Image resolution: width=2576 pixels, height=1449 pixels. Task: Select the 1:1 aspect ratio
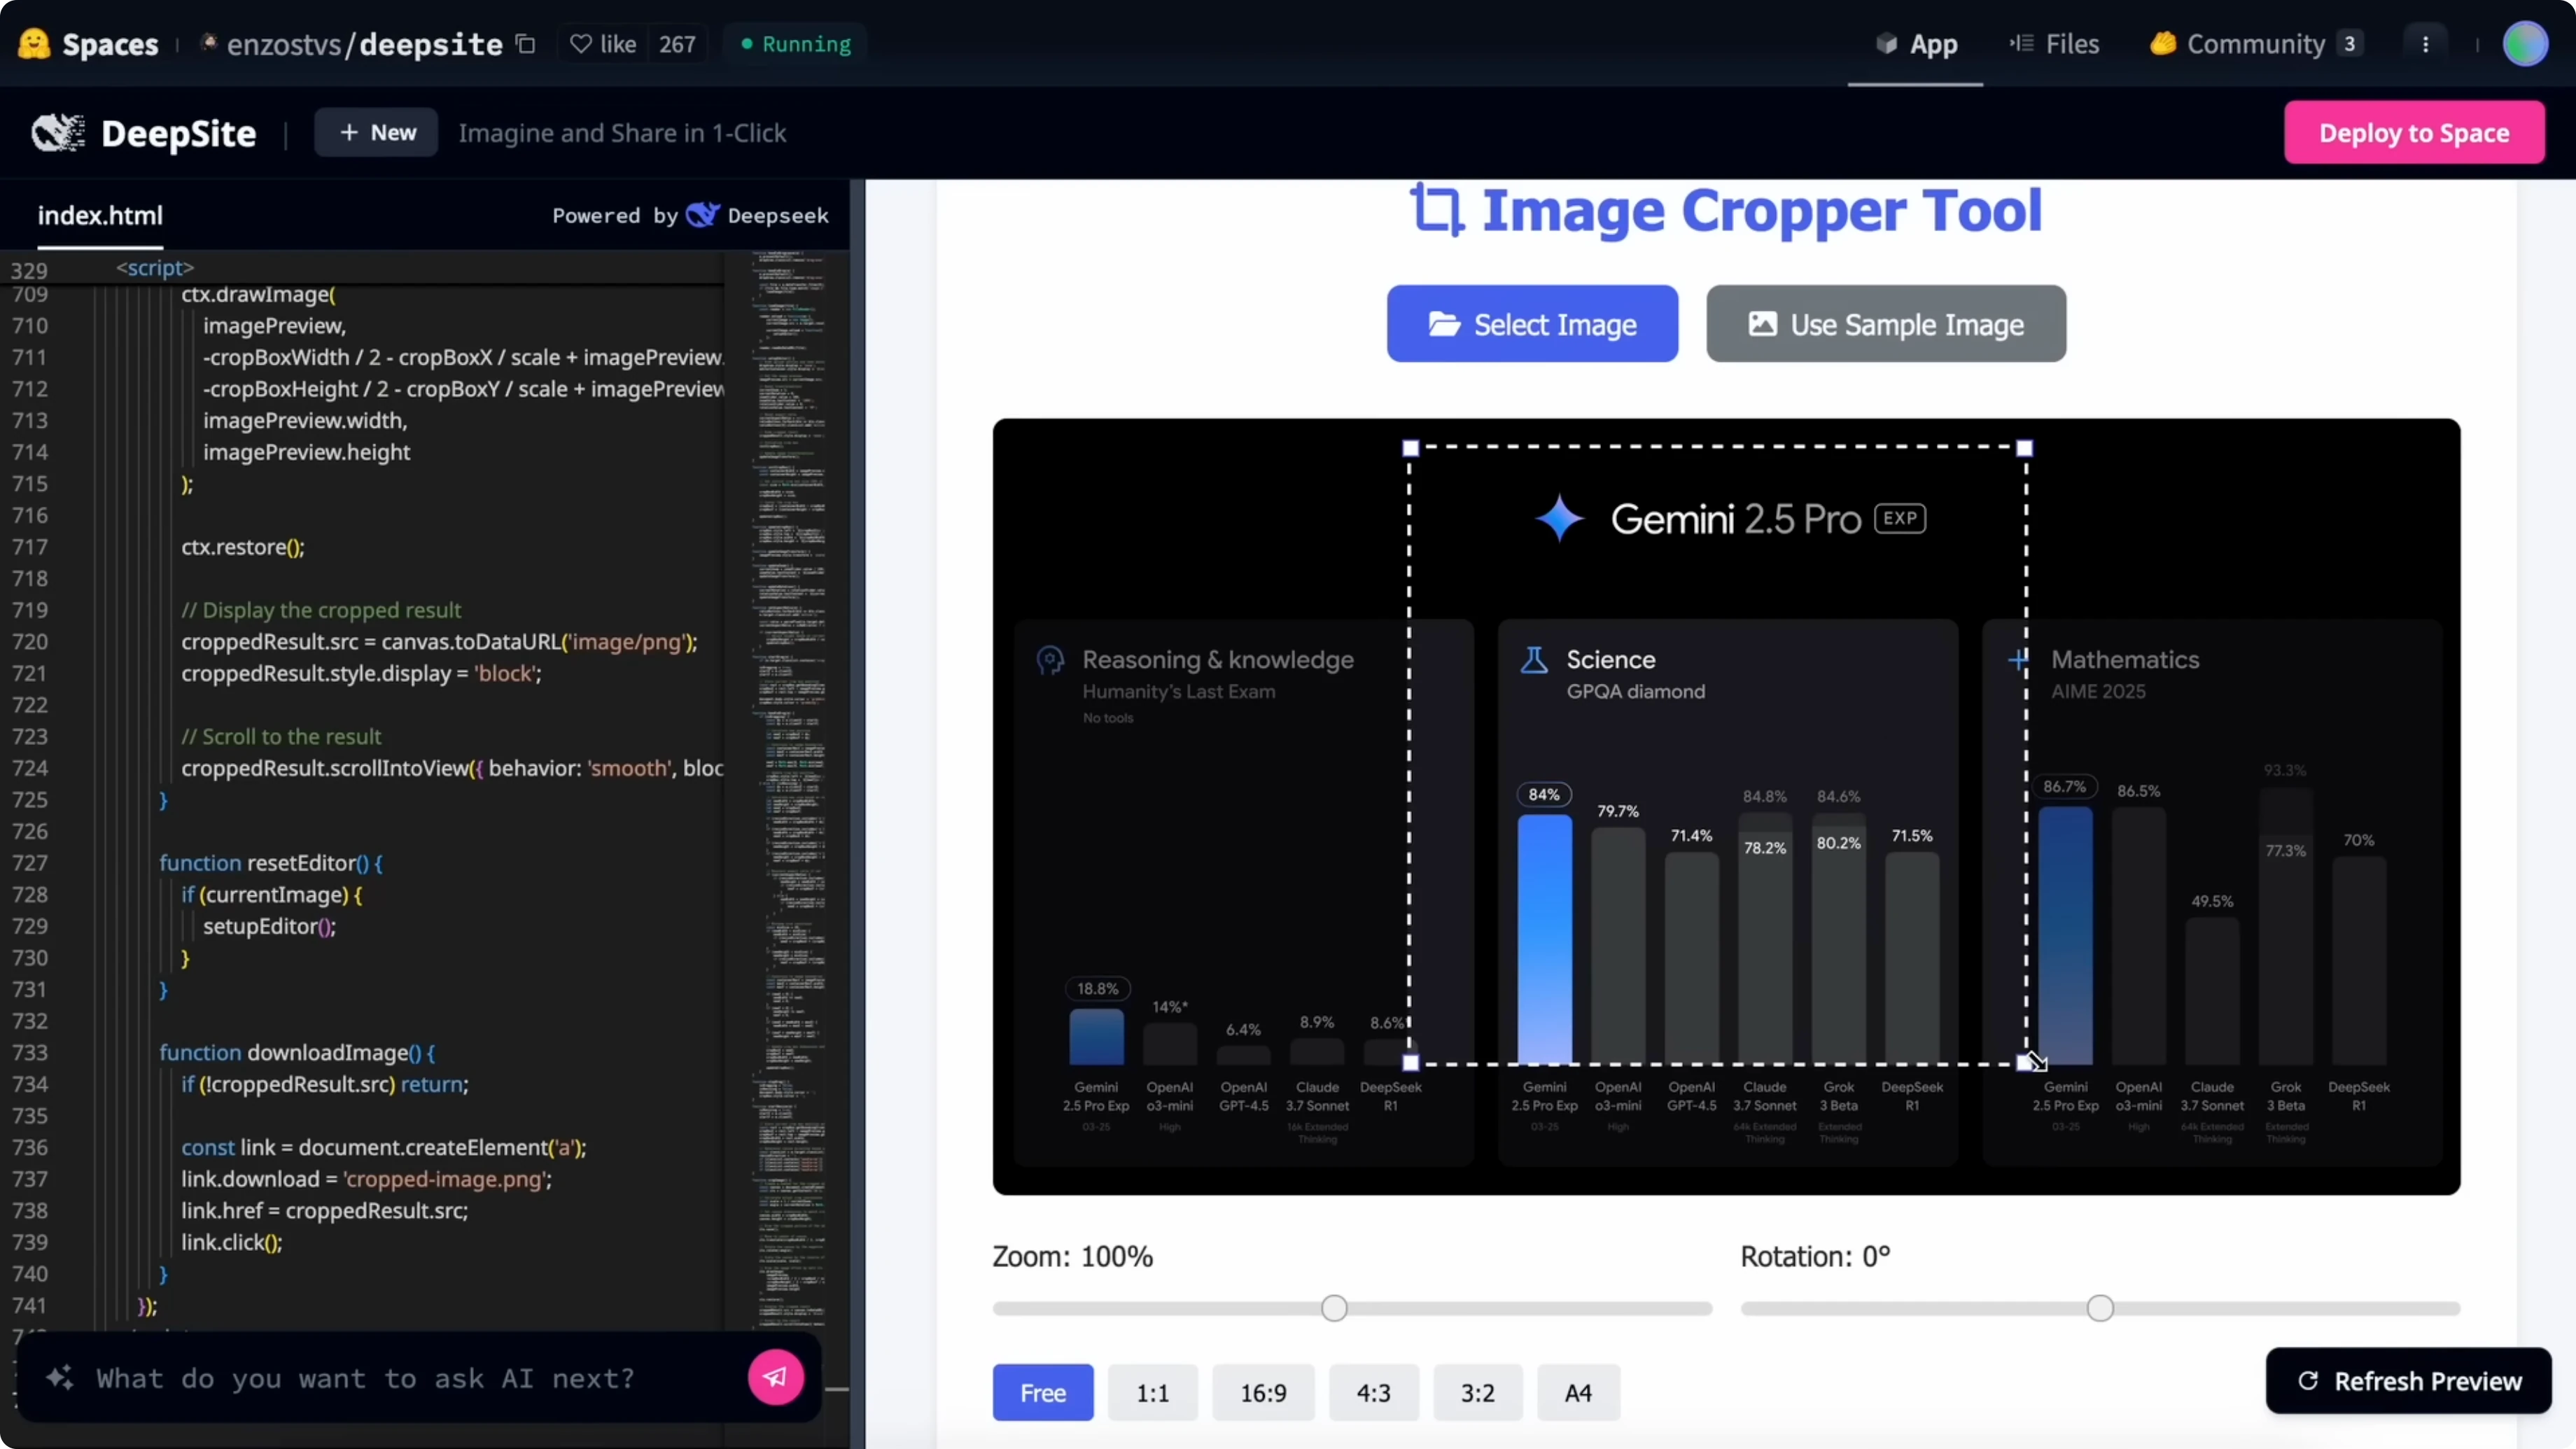pos(1152,1392)
